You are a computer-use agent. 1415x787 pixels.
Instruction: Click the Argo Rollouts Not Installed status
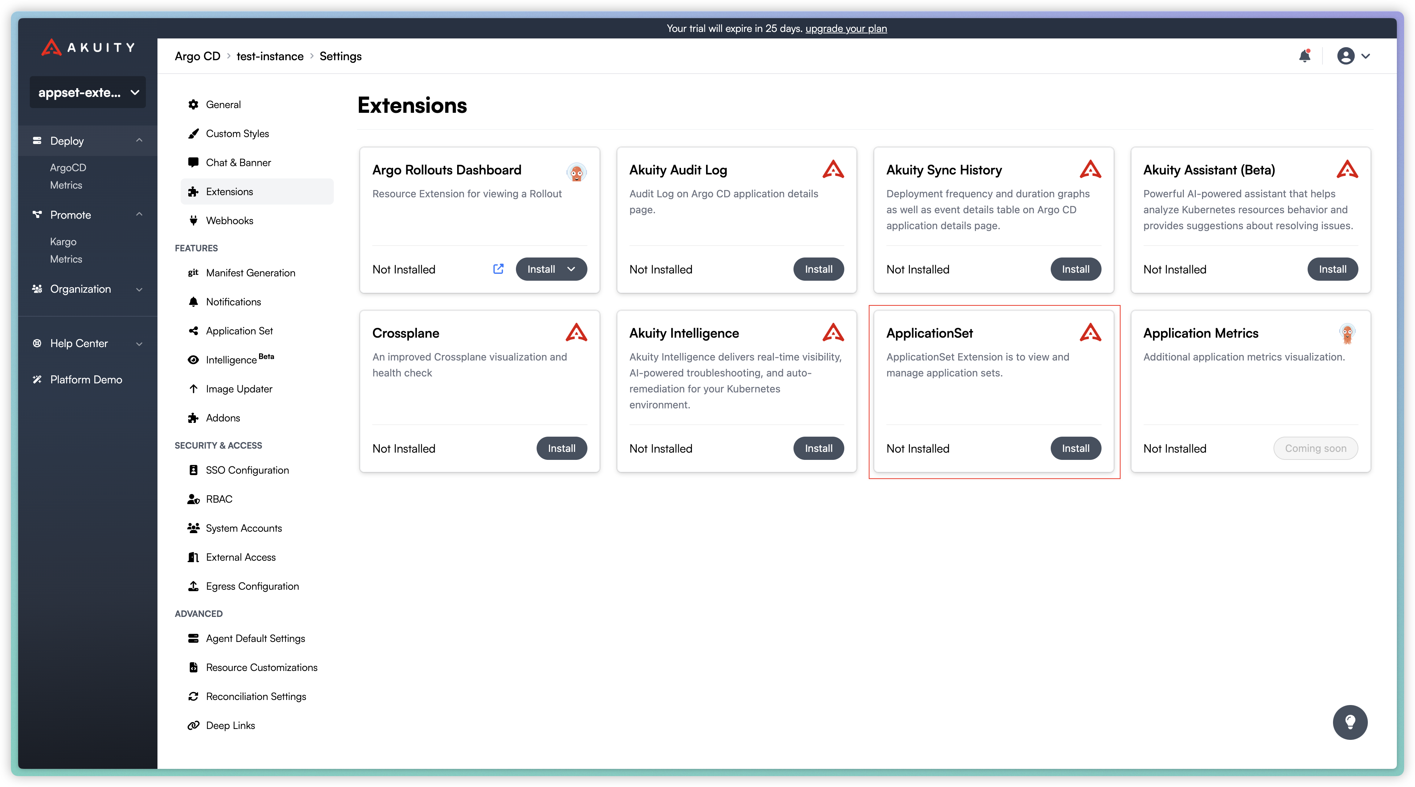click(404, 269)
